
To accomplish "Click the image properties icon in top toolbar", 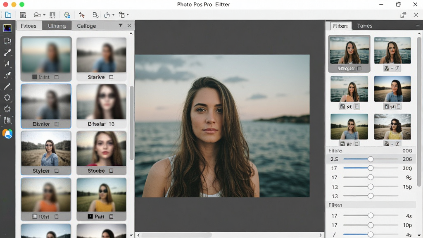I will coord(23,15).
